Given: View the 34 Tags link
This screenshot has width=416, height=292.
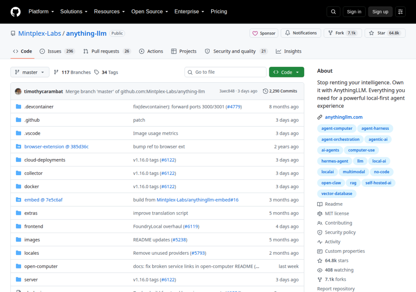Looking at the screenshot, I should 106,72.
